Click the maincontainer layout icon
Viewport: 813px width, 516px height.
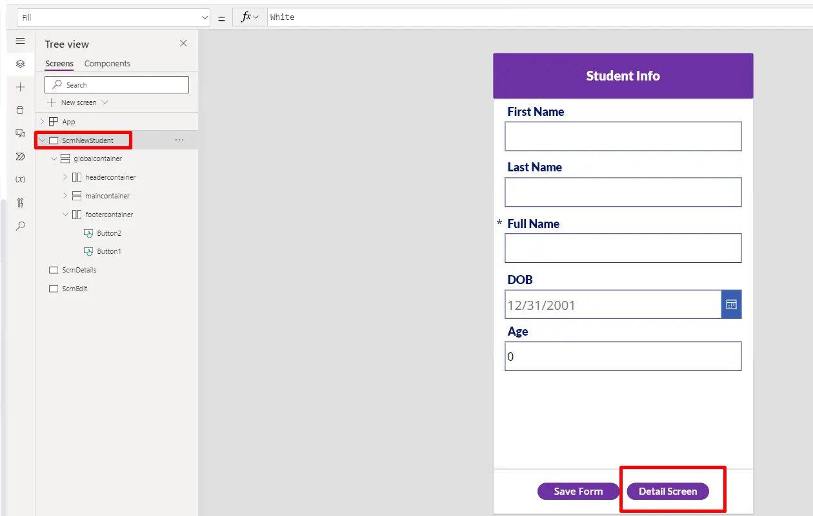77,196
